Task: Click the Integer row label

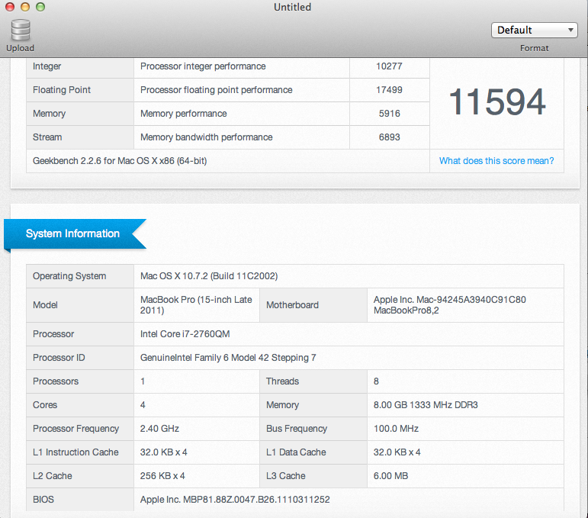Action: coord(47,66)
